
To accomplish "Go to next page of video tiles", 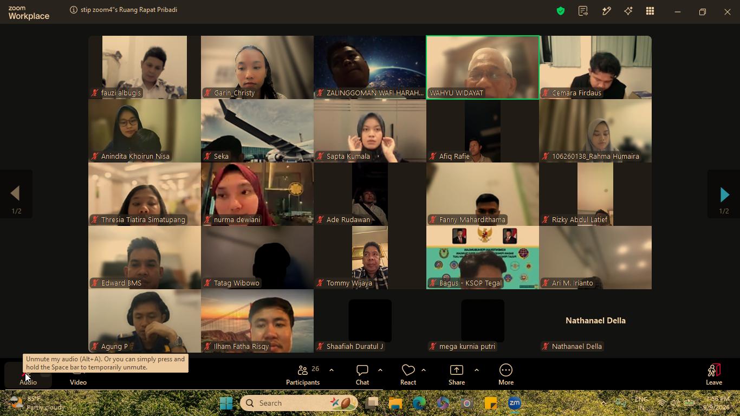I will click(x=724, y=194).
